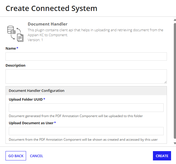Click the Version: 1 text
Screen dimensions: 176x164
point(35,40)
